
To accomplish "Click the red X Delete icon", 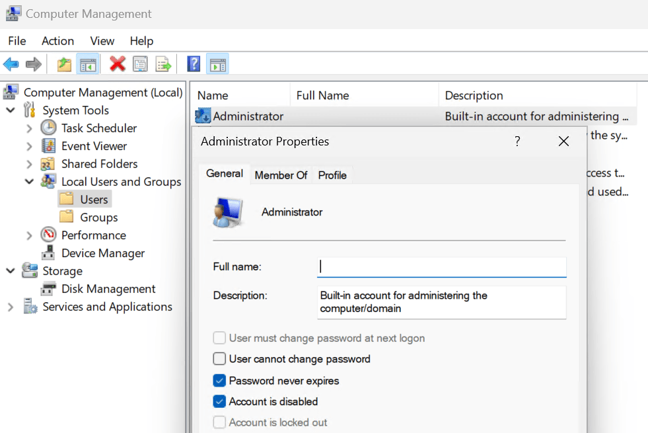I will pyautogui.click(x=118, y=64).
